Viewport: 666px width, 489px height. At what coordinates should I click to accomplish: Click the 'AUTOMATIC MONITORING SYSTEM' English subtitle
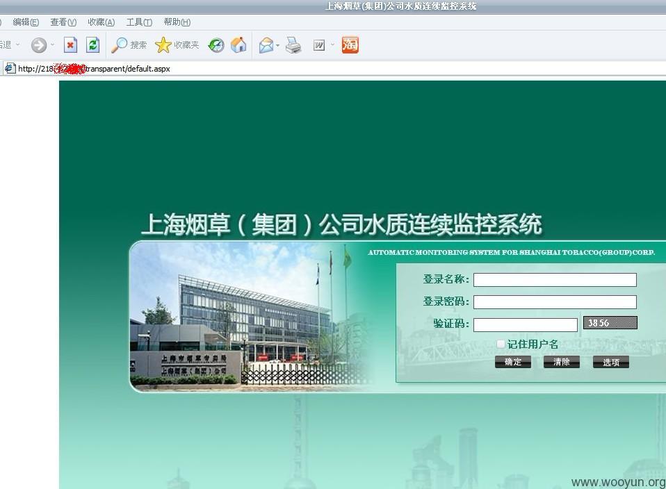pos(512,252)
